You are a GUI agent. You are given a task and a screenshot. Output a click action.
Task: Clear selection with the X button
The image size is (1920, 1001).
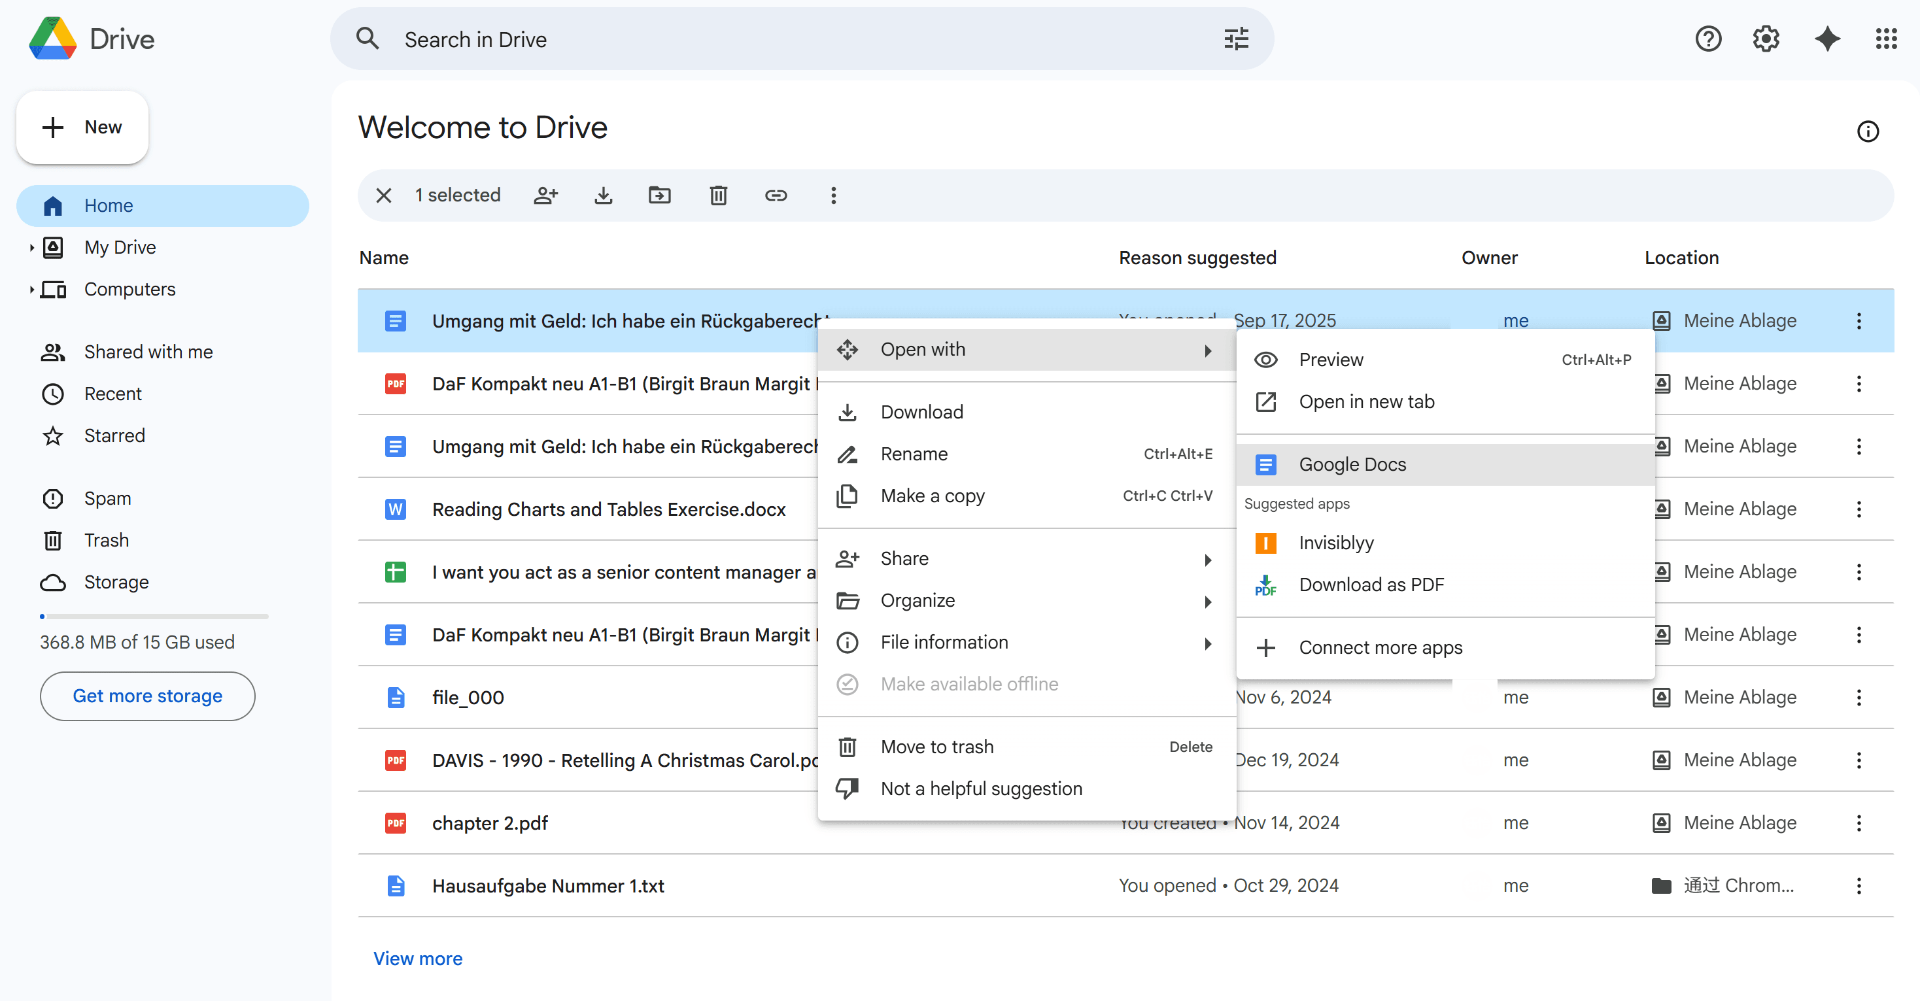[384, 195]
